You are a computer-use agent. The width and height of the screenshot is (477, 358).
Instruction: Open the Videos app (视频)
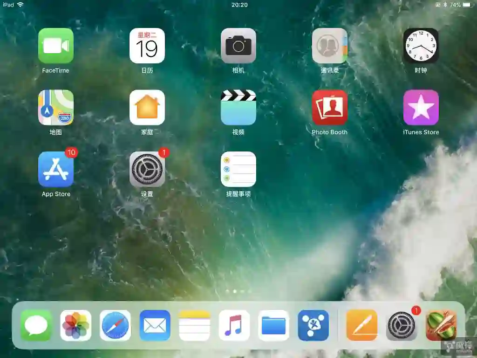[x=238, y=108]
